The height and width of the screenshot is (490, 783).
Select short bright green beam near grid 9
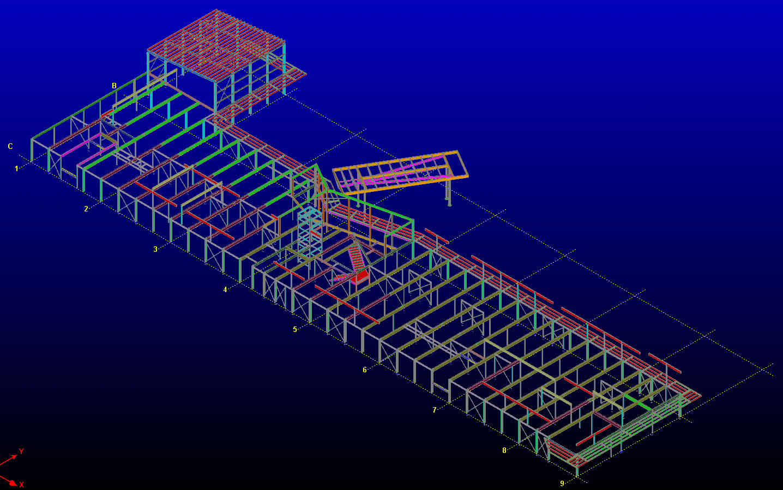click(x=638, y=402)
